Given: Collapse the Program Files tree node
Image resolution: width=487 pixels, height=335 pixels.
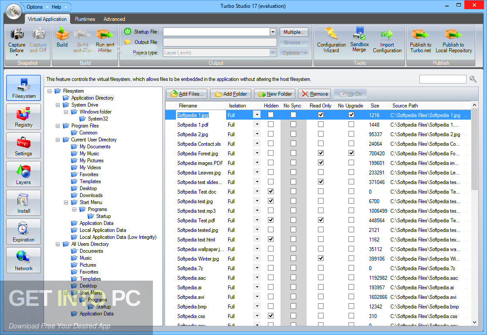Looking at the screenshot, I should (x=58, y=126).
